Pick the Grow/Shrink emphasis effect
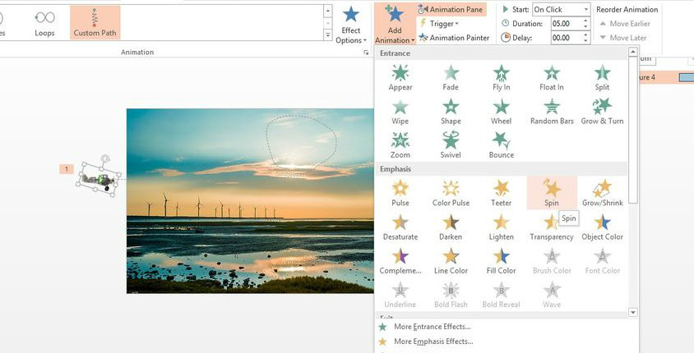 (602, 193)
